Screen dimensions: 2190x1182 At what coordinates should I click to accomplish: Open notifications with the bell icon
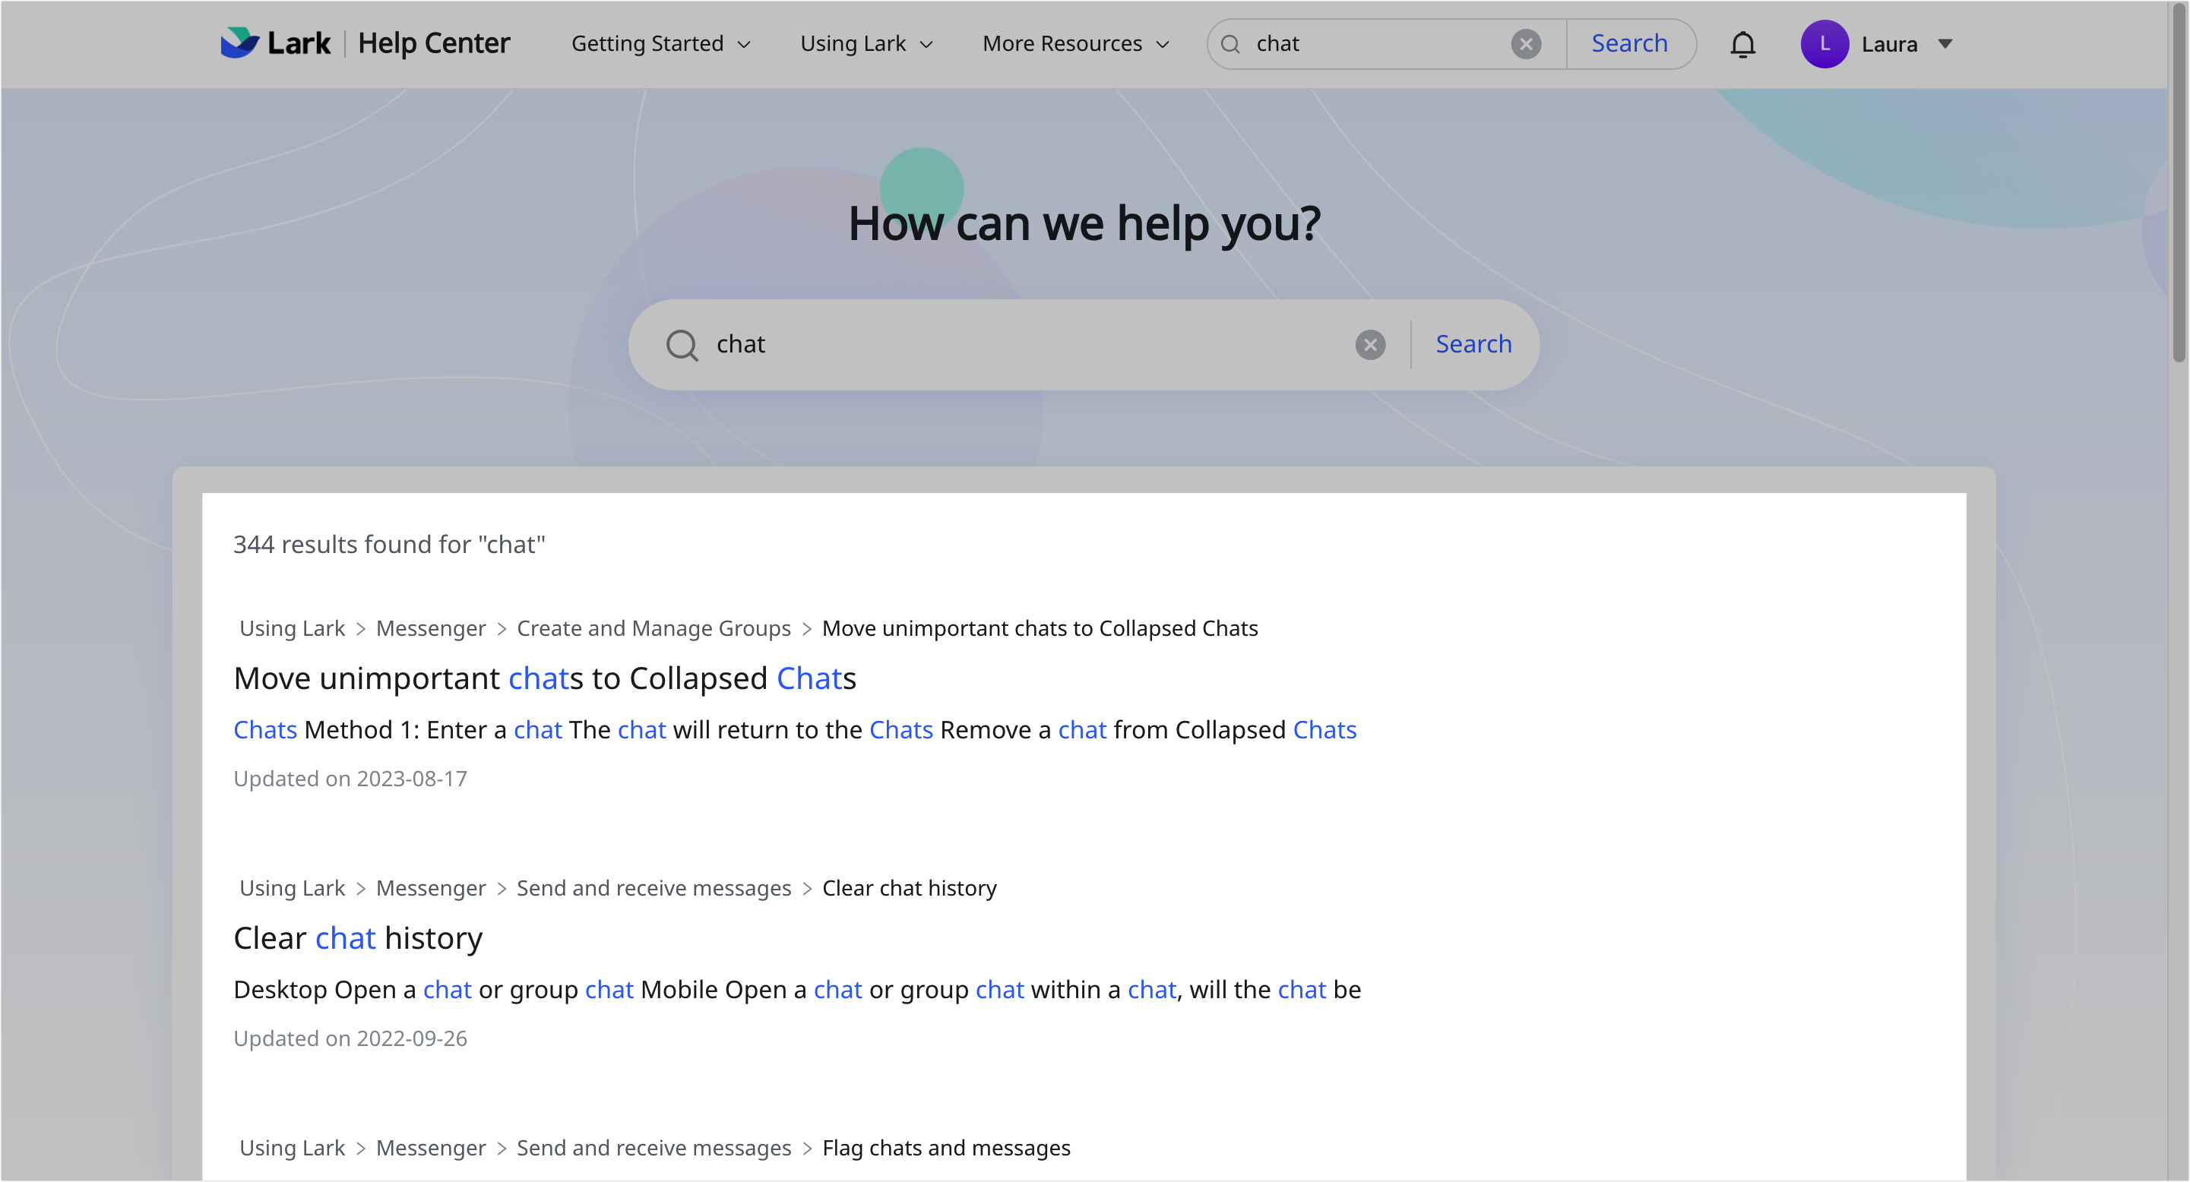pyautogui.click(x=1743, y=44)
